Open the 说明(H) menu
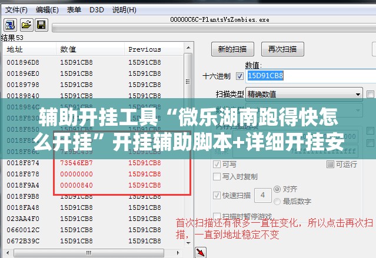 coord(124,10)
